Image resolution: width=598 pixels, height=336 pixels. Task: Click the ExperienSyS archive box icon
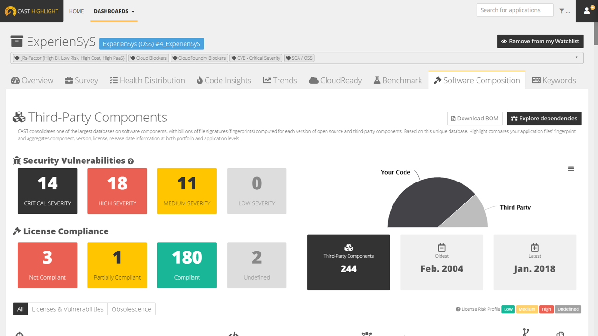17,42
